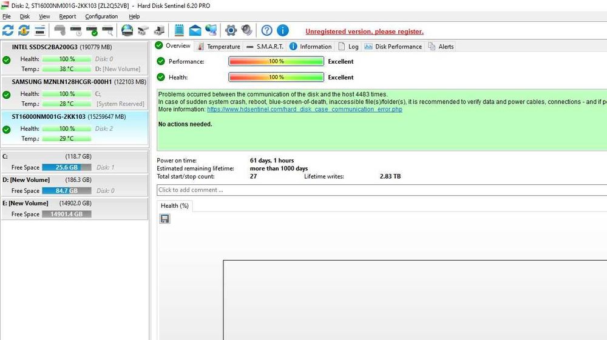607x340 pixels.
Task: Switch to the Temperature tab
Action: click(x=219, y=46)
